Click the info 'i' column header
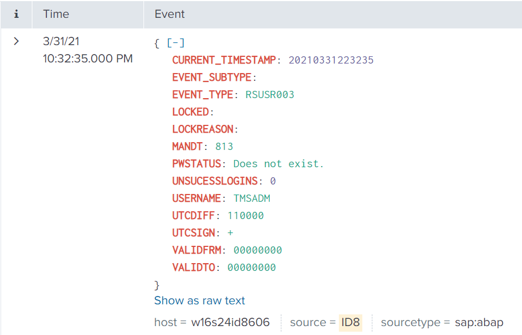This screenshot has height=335, width=522. [16, 14]
